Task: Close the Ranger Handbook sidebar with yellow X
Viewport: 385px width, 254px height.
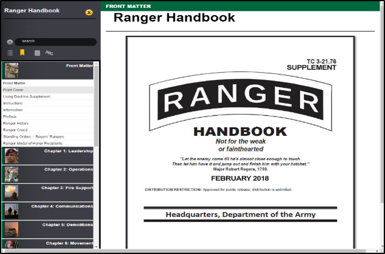Action: click(89, 12)
